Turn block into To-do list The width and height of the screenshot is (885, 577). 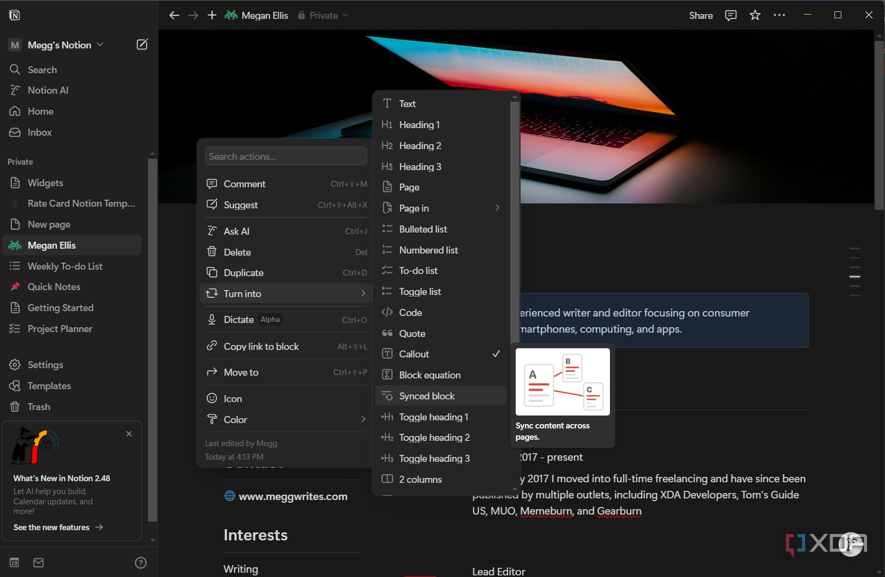click(x=440, y=271)
